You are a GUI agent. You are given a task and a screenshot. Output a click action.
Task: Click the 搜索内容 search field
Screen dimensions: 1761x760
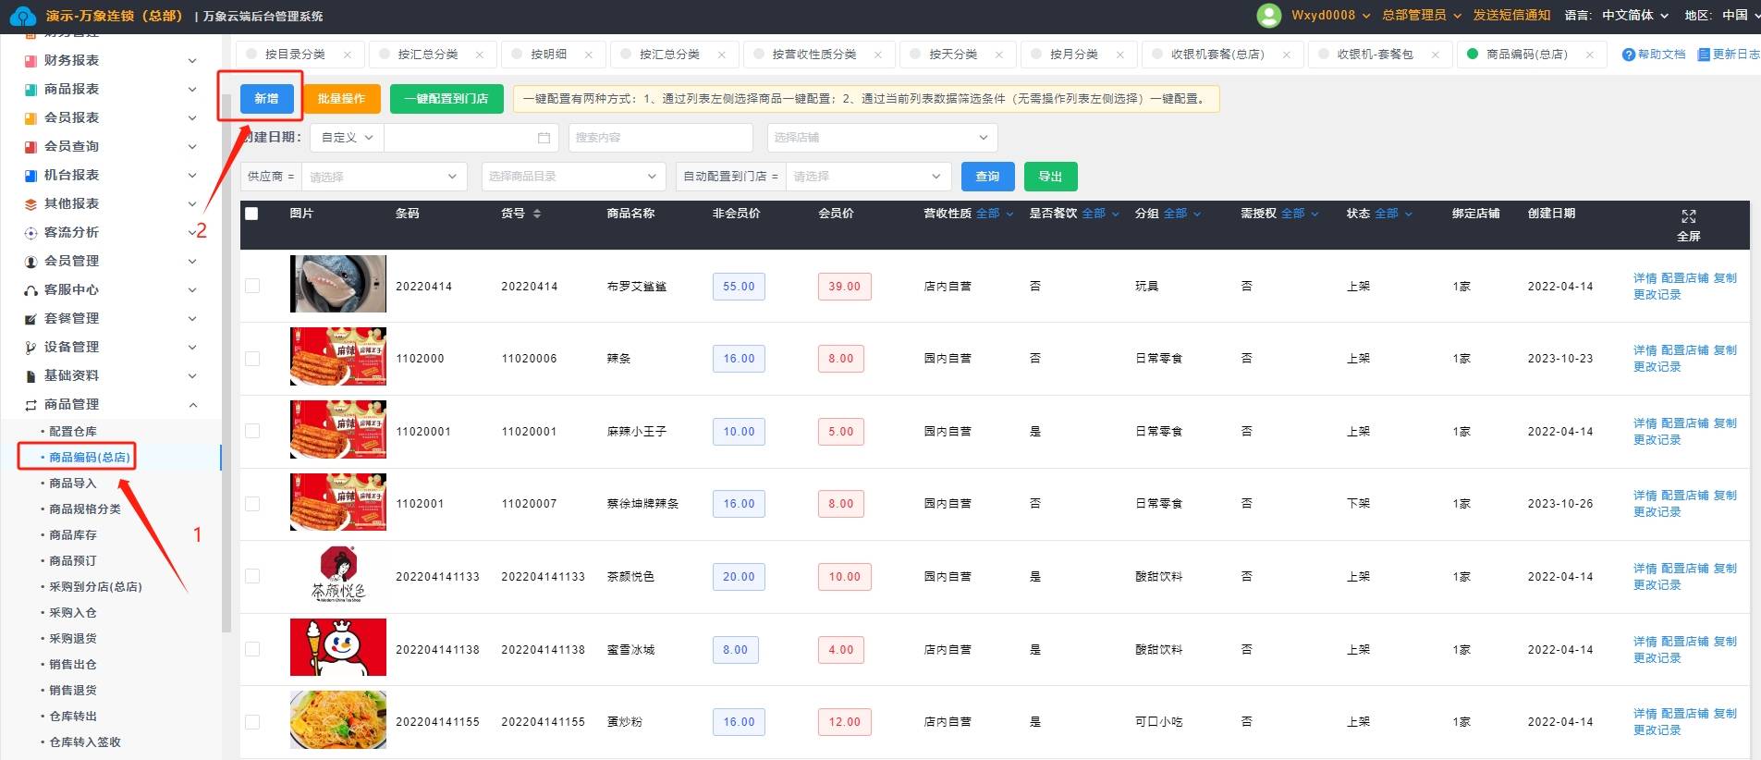(x=660, y=138)
